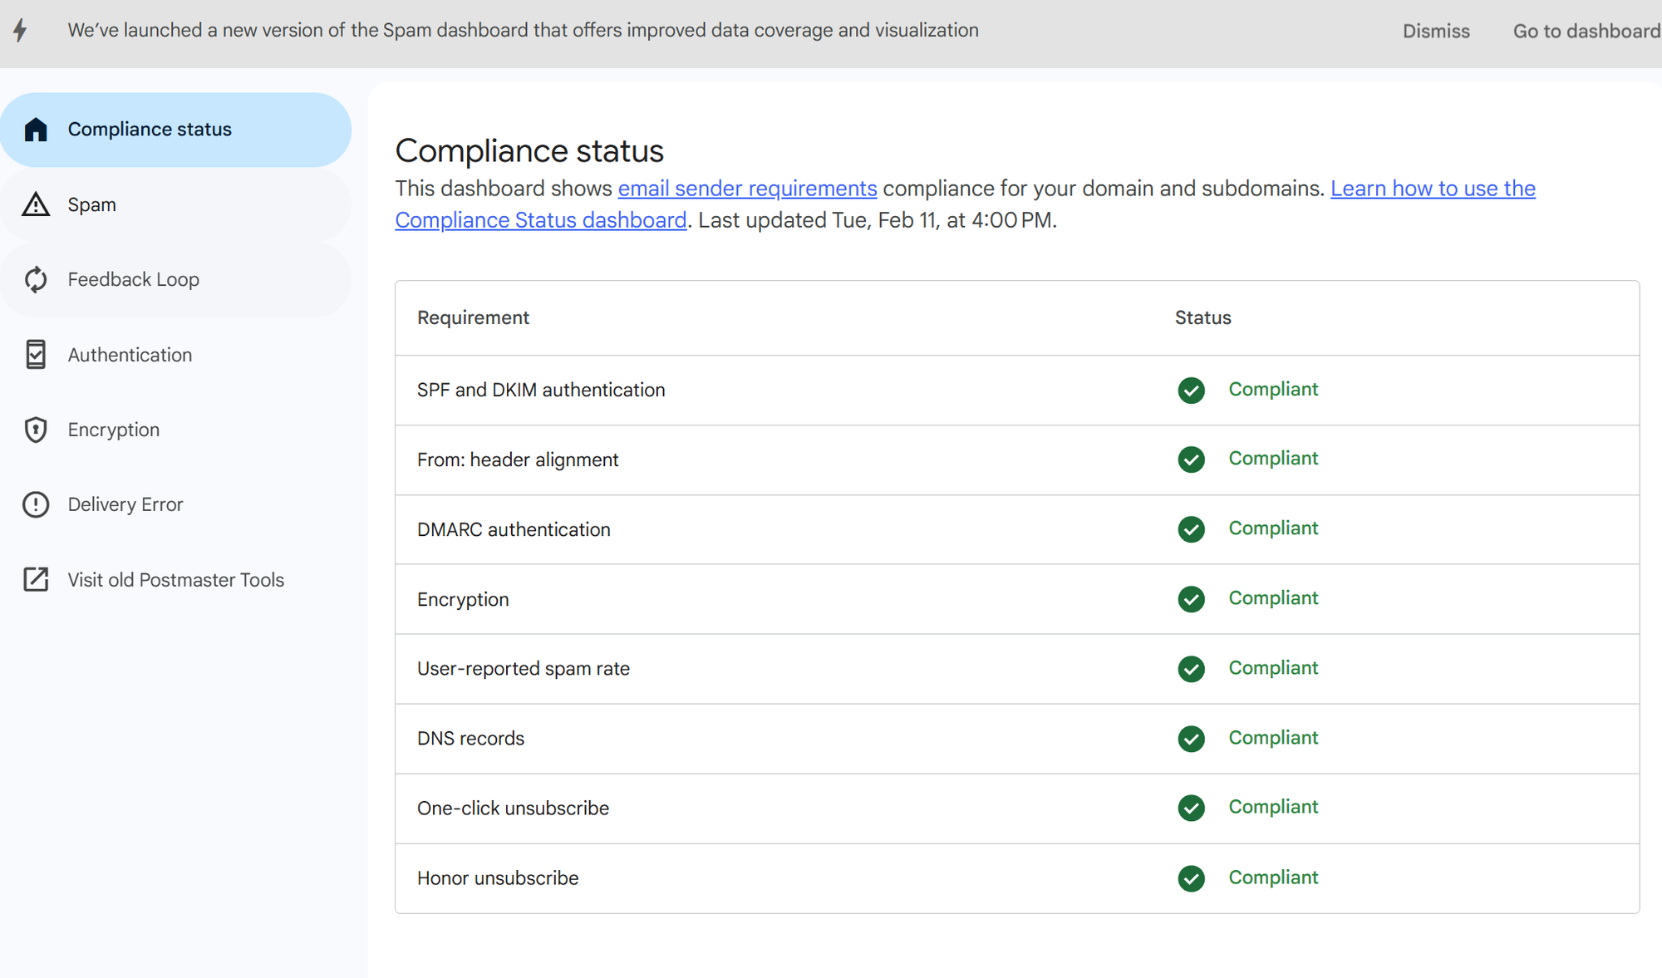Image resolution: width=1662 pixels, height=978 pixels.
Task: Click Compliant status for One-click unsubscribe
Action: click(x=1272, y=807)
